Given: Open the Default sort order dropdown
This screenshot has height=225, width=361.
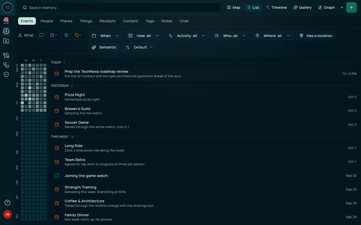Looking at the screenshot, I should (x=139, y=47).
